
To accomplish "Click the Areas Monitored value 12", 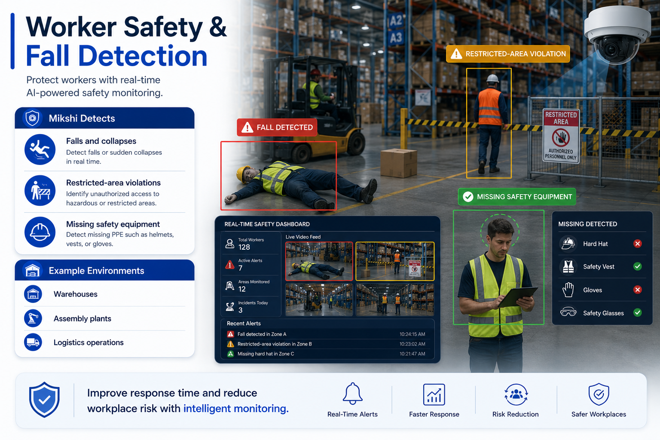I will [x=242, y=289].
